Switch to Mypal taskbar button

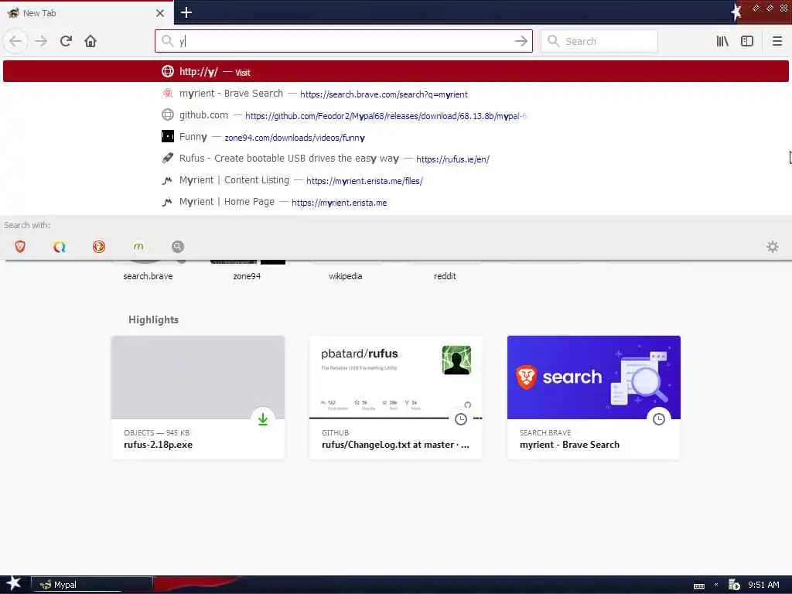(x=92, y=585)
